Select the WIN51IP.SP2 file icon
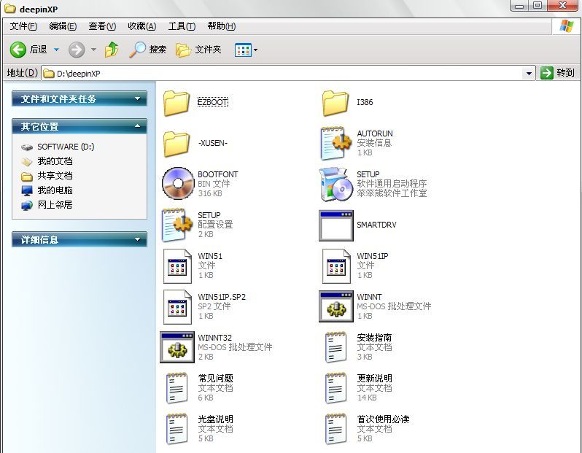 point(177,306)
